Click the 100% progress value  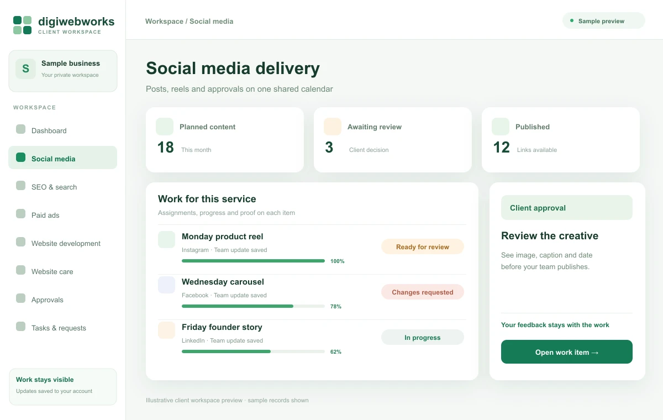(x=338, y=261)
